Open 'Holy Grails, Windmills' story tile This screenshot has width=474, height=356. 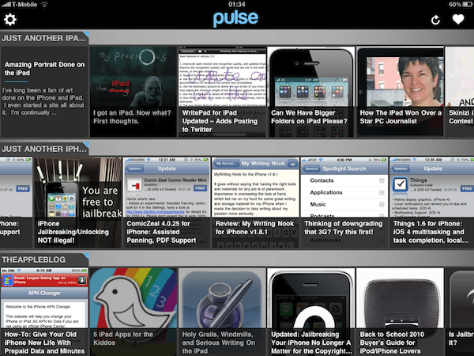click(222, 312)
